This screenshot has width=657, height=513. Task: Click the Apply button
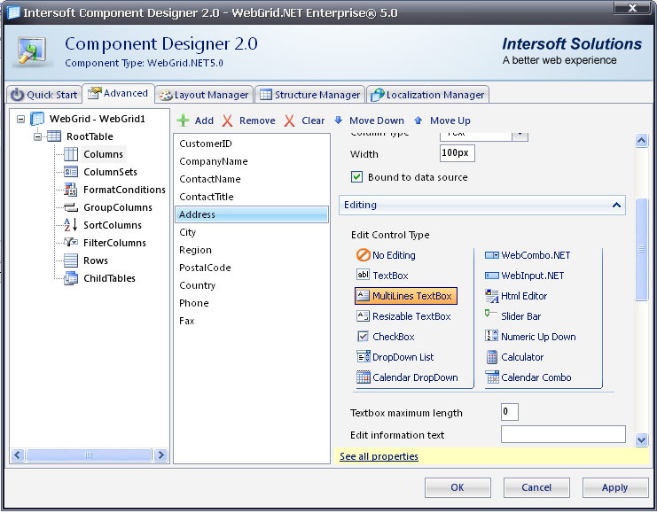(615, 487)
